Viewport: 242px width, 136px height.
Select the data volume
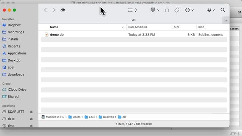[11, 119]
